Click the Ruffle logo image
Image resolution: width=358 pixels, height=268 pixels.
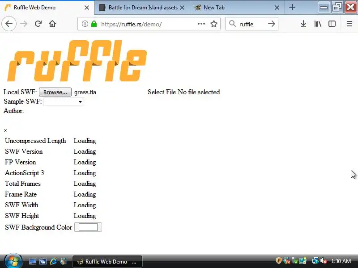77,61
